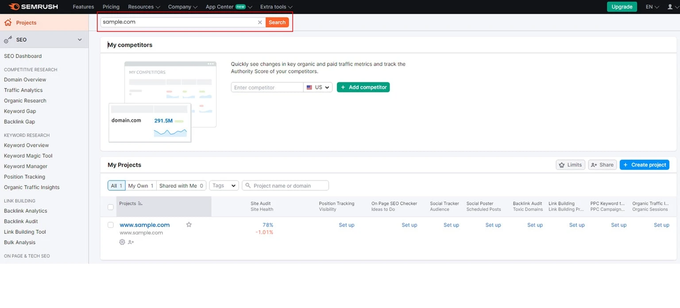This screenshot has height=308, width=680.
Task: Open the user account icon
Action: click(670, 7)
